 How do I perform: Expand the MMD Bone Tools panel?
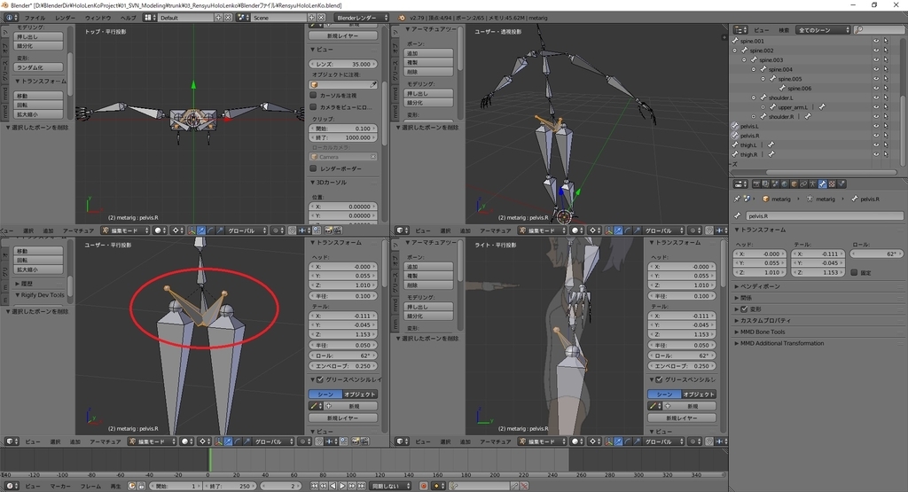point(761,332)
